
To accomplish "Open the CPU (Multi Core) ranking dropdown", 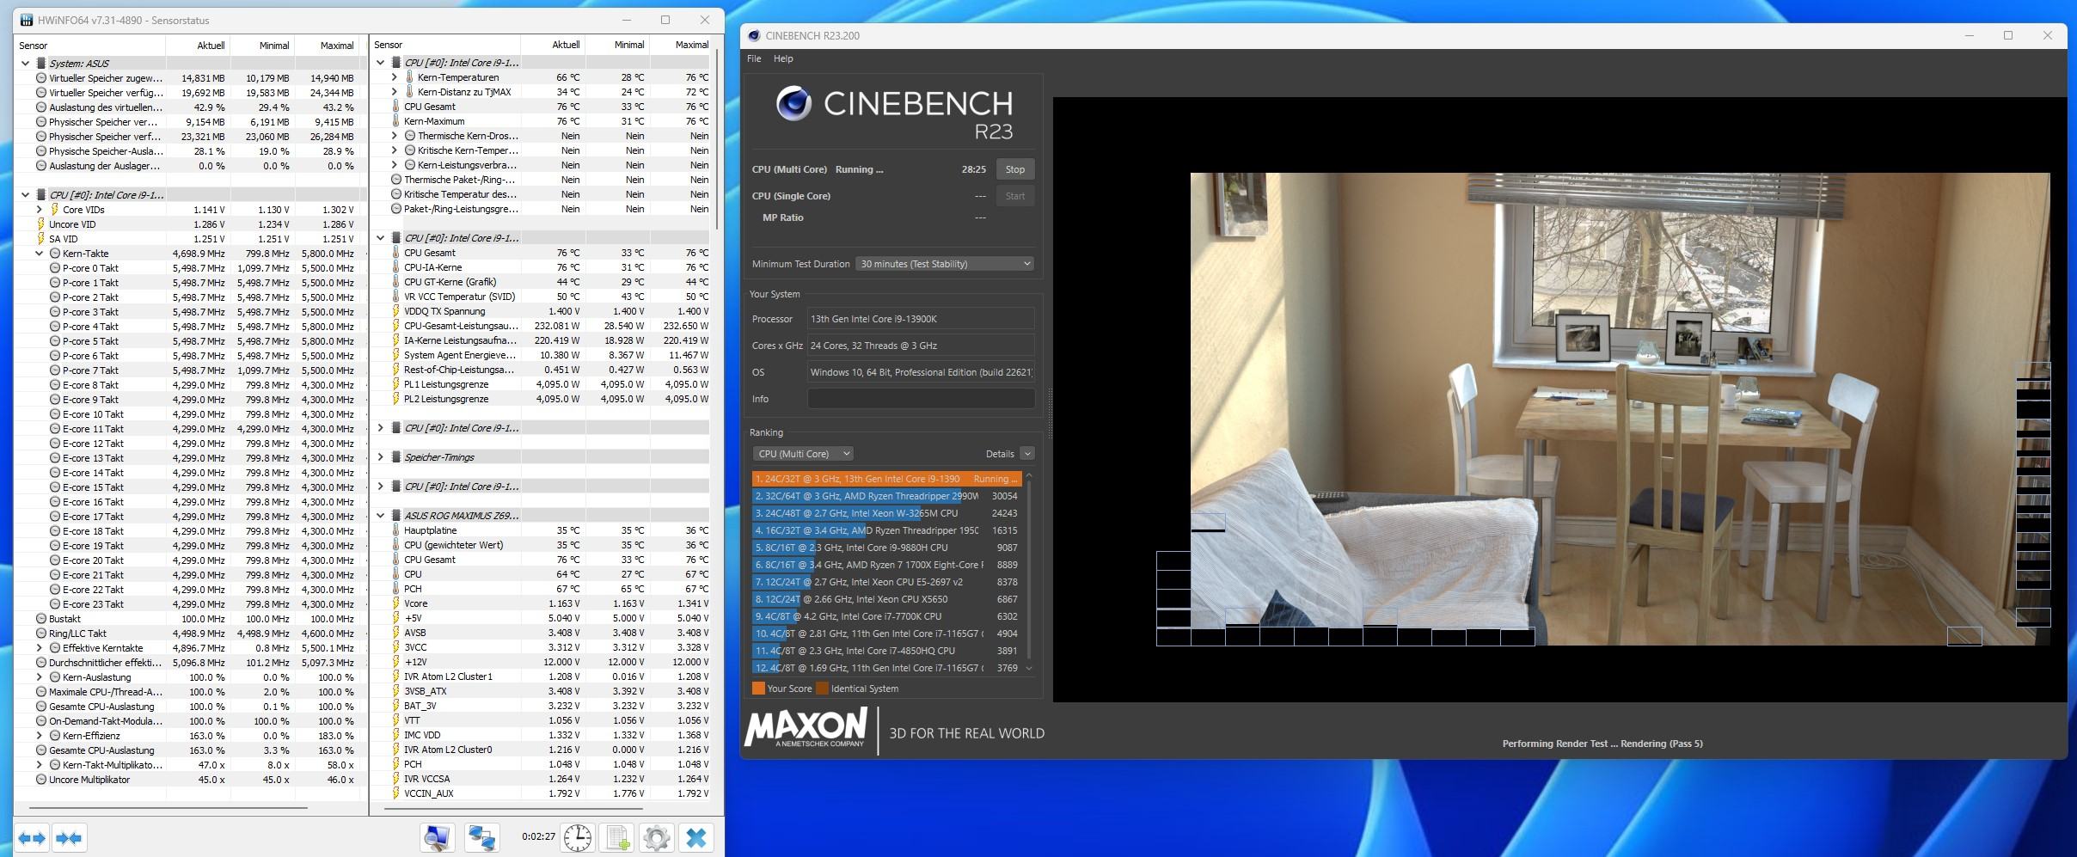I will tap(803, 454).
